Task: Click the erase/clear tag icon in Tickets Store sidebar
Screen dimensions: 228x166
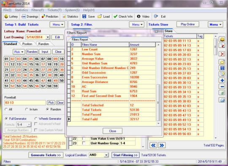Action: 222,46
